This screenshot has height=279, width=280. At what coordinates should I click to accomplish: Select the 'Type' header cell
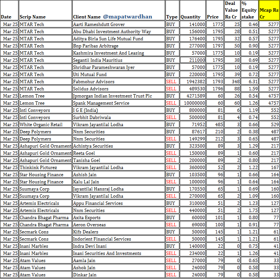click(x=172, y=10)
